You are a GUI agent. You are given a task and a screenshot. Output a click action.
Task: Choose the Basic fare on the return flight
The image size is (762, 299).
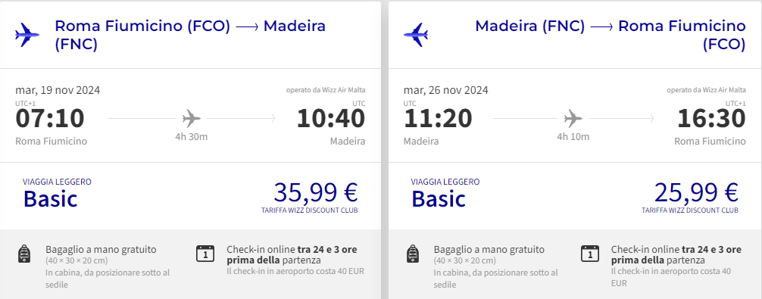pyautogui.click(x=439, y=199)
